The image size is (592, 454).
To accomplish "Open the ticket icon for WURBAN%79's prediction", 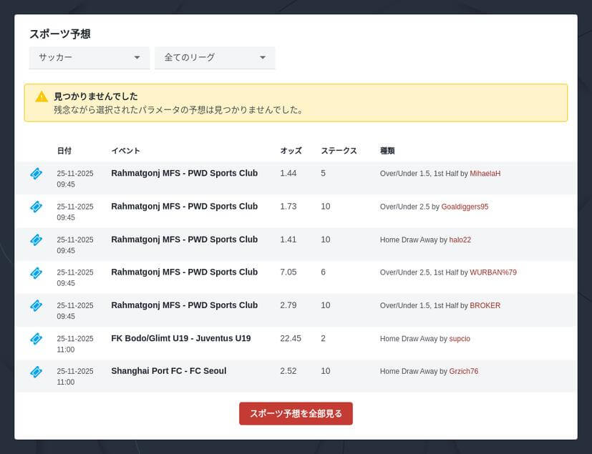I will tap(36, 272).
